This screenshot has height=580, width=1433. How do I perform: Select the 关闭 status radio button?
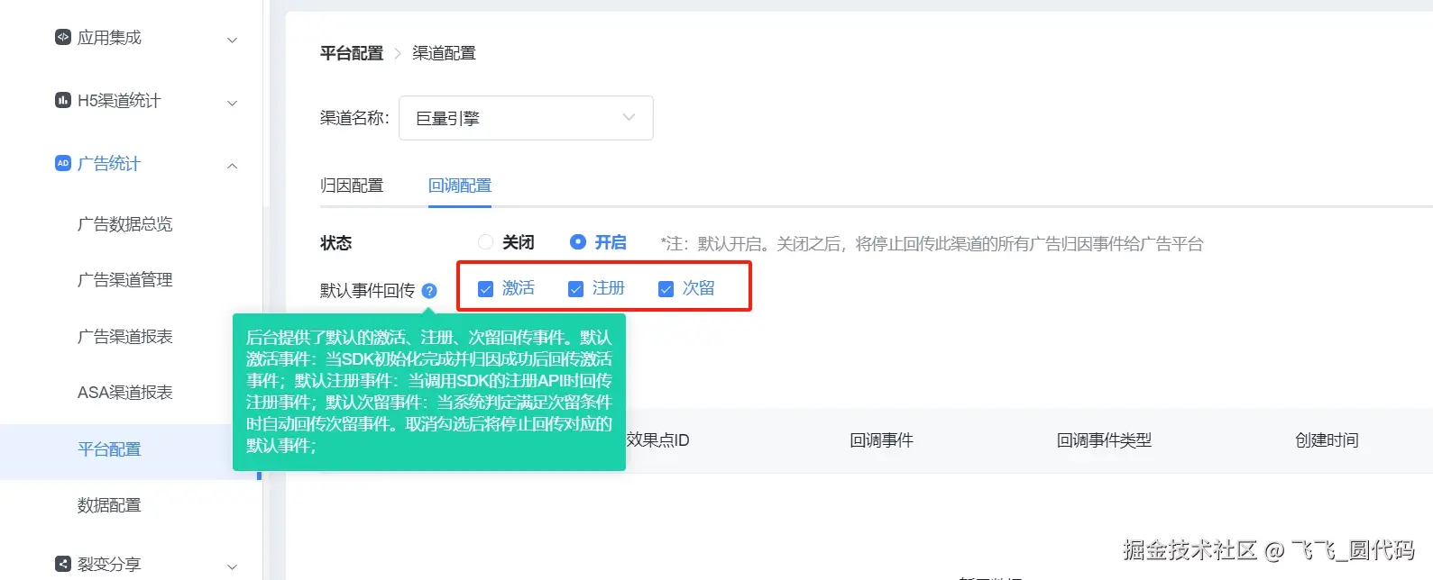(x=485, y=242)
